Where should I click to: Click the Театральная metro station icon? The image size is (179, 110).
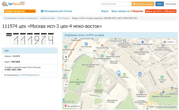tap(115, 39)
